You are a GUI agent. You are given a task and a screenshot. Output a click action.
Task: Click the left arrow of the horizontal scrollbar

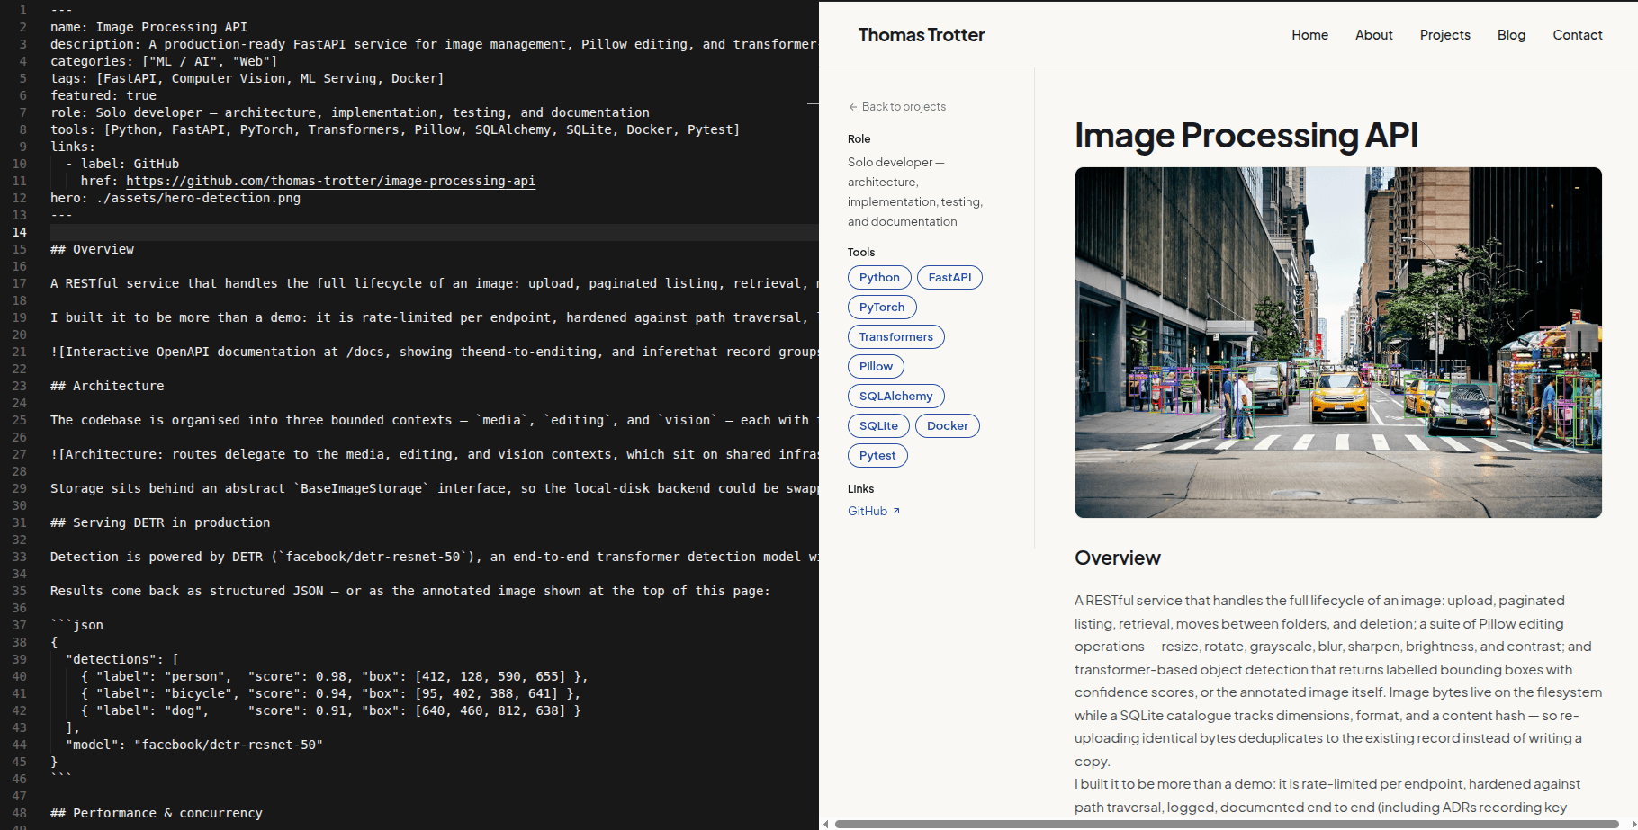(x=826, y=824)
